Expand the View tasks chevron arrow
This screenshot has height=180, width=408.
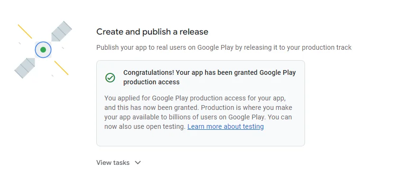click(138, 162)
